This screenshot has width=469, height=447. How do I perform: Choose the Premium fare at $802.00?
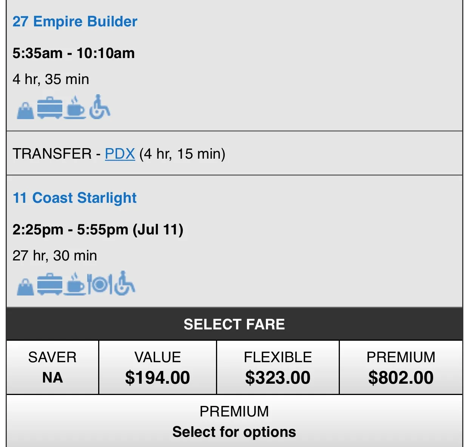tap(401, 367)
